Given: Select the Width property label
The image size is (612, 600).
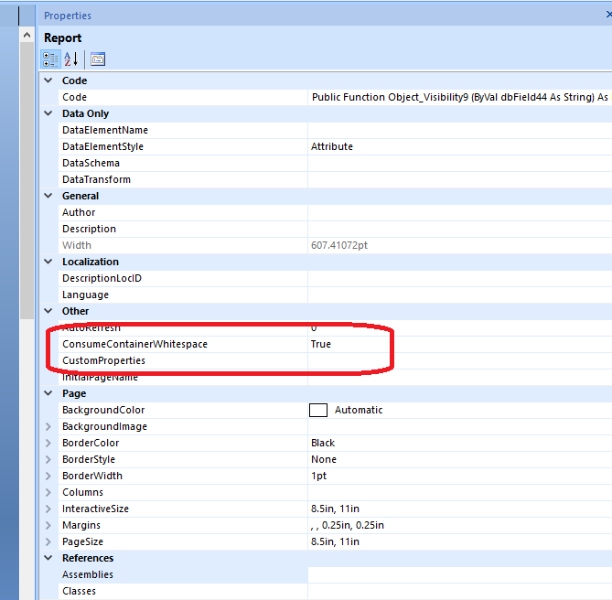Looking at the screenshot, I should click(x=77, y=245).
